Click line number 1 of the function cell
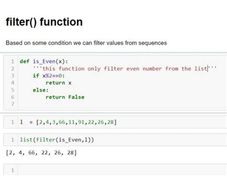The image size is (227, 176). point(12,61)
